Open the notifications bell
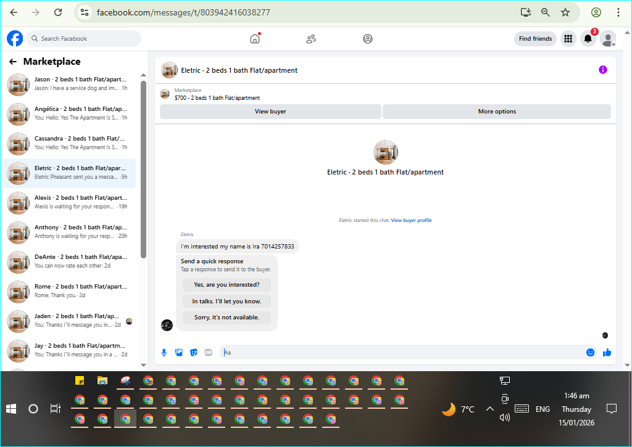 point(588,39)
